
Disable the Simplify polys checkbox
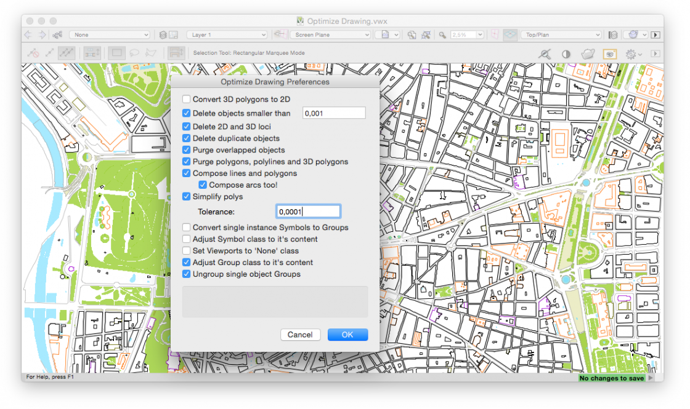(187, 197)
